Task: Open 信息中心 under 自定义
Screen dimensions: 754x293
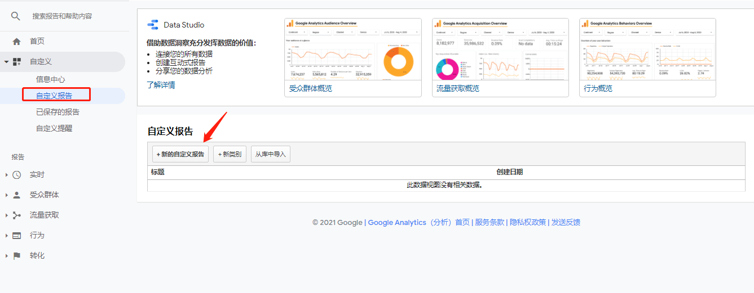Action: point(51,79)
